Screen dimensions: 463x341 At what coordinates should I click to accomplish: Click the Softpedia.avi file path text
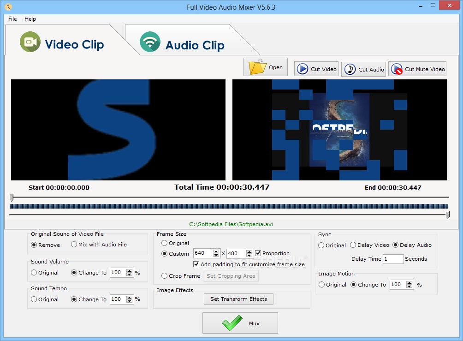point(231,224)
